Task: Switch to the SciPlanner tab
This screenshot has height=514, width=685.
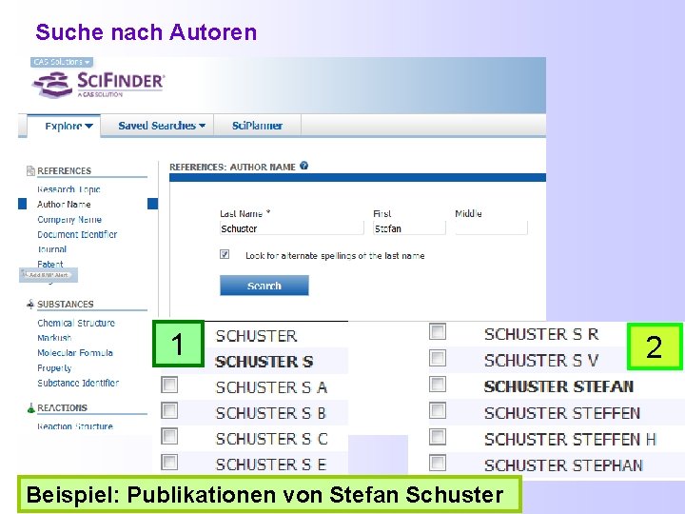Action: tap(257, 126)
